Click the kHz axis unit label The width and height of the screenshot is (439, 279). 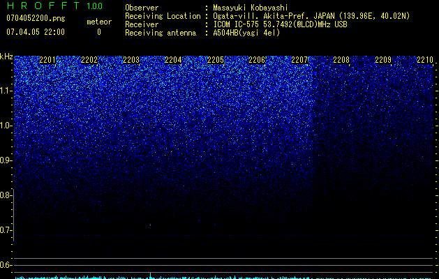pos(6,56)
